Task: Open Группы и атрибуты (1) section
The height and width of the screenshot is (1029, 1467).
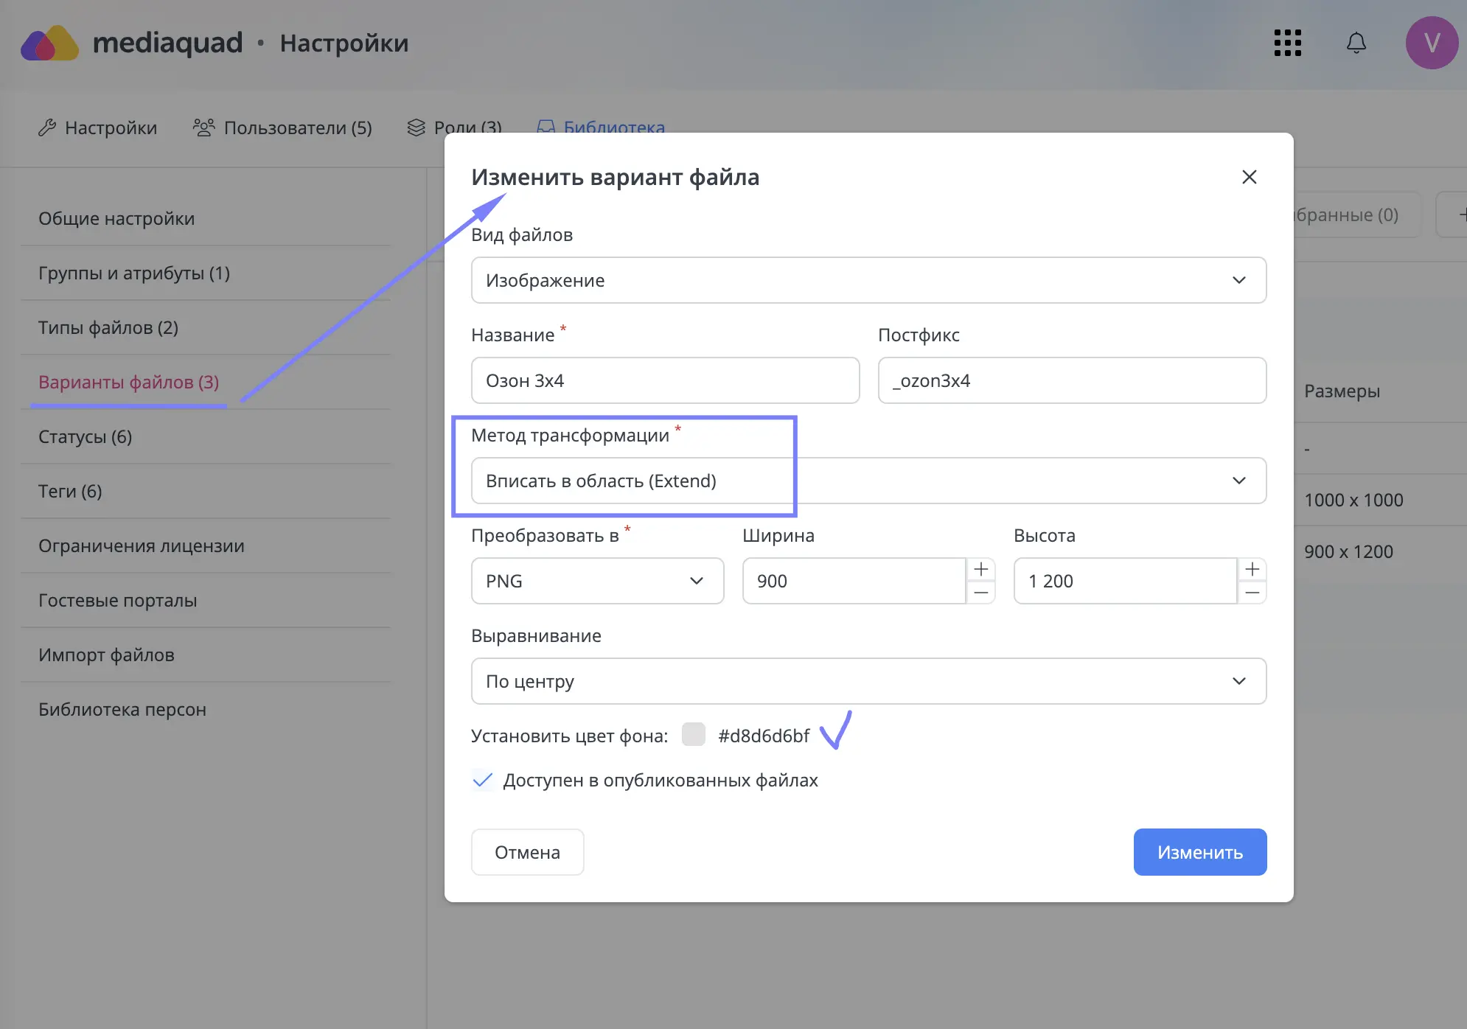Action: tap(206, 273)
